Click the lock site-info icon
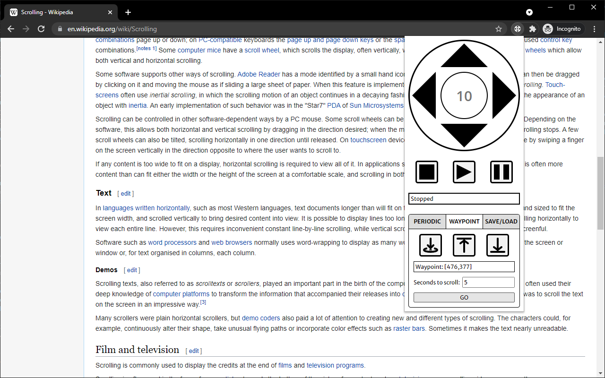This screenshot has height=378, width=605. (x=60, y=29)
